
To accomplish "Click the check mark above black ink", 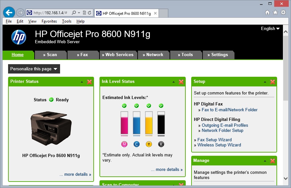I will coord(161,105).
